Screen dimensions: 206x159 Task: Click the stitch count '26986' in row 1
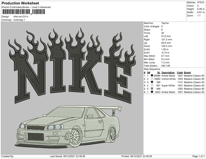tap(157, 76)
